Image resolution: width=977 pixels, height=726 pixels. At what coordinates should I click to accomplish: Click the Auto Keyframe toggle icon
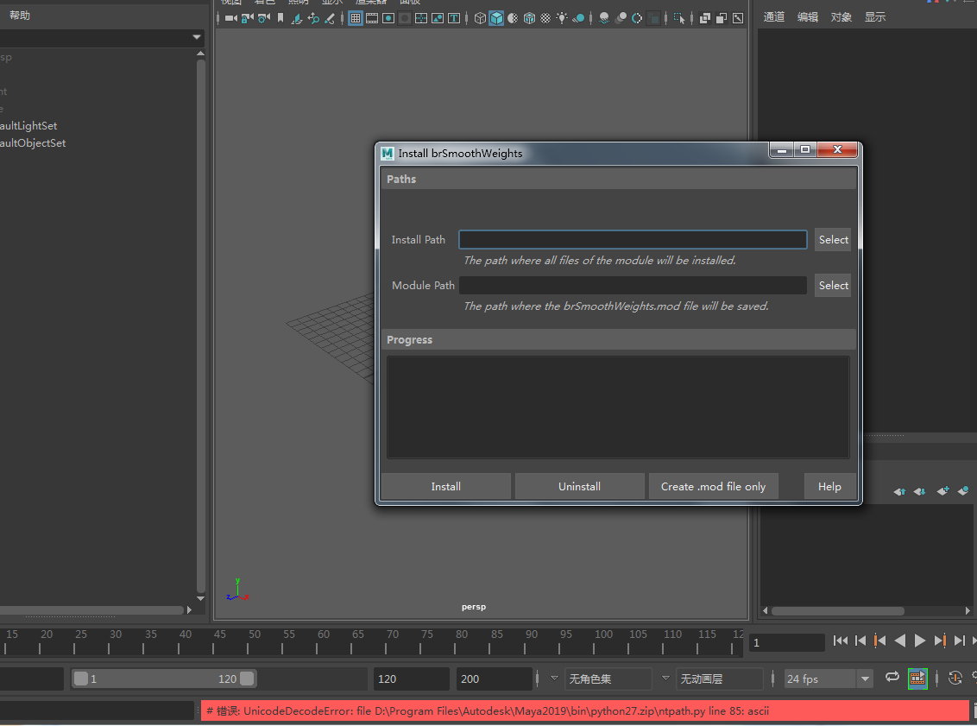[x=955, y=678]
